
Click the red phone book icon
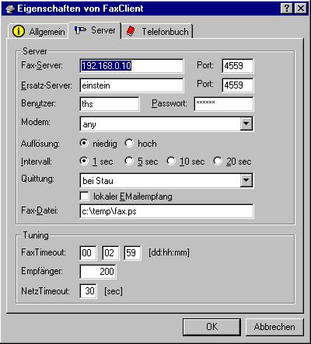pos(131,31)
